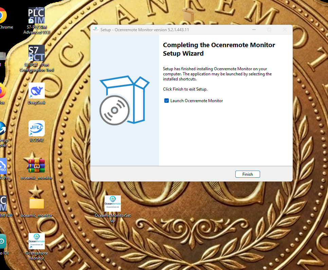This screenshot has height=270, width=328.
Task: Click the Setup window title text
Action: pyautogui.click(x=145, y=30)
